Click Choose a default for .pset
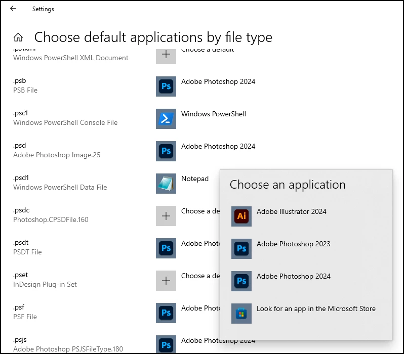Screen dimensions: 404x354 [x=200, y=276]
